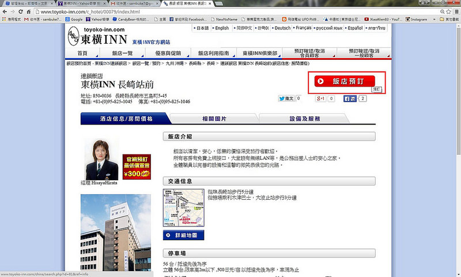Open the 飯店利用指南 guide menu
Image resolution: width=461 pixels, height=277 pixels.
213,53
